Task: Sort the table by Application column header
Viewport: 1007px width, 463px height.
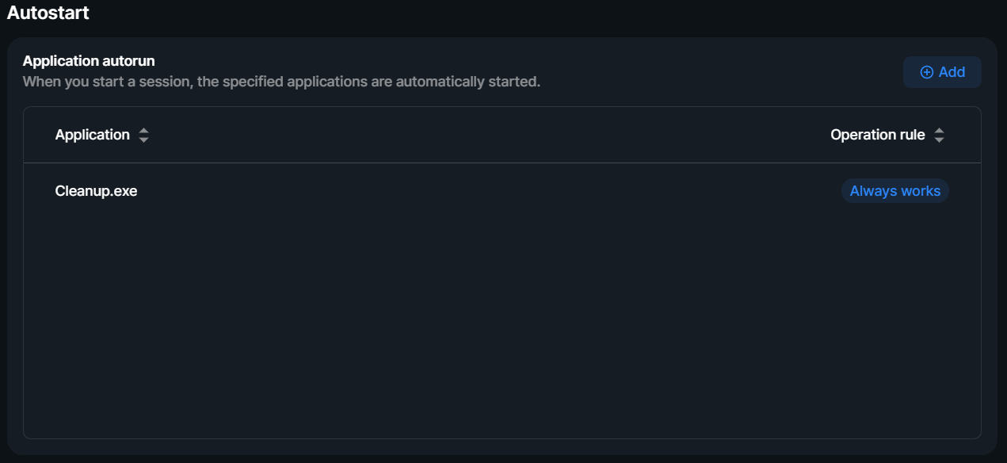Action: click(x=93, y=135)
